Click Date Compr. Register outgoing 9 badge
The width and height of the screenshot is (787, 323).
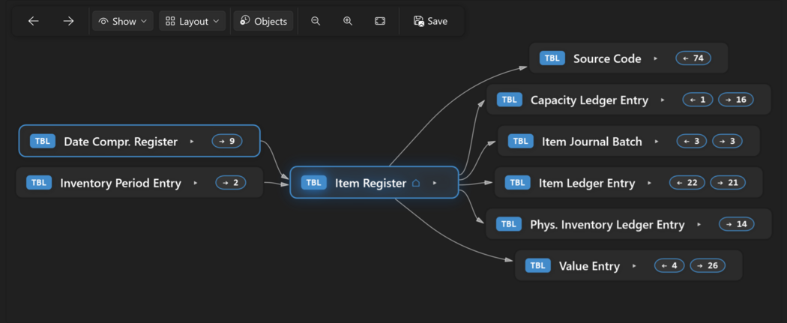click(227, 142)
